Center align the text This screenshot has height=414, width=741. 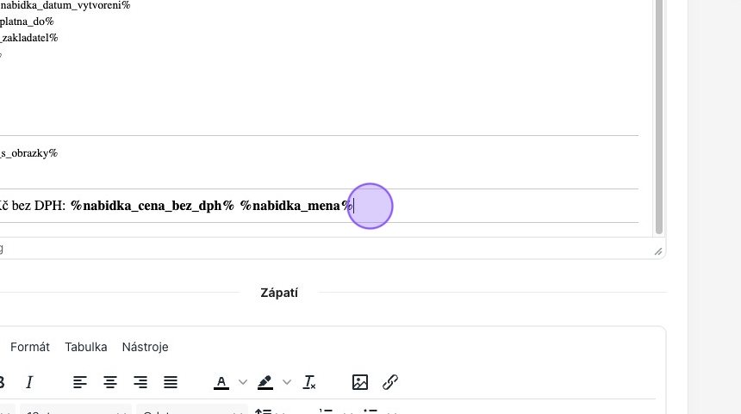pos(110,382)
